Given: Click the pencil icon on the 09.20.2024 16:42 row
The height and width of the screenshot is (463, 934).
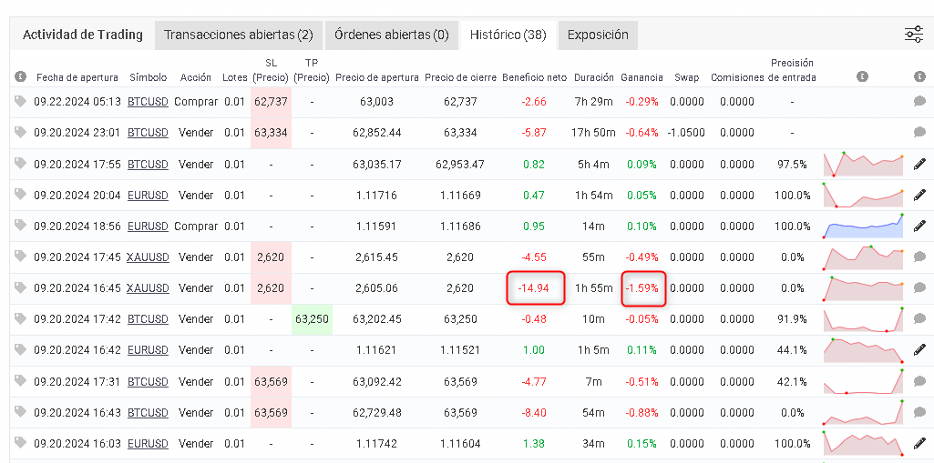Looking at the screenshot, I should click(x=919, y=349).
